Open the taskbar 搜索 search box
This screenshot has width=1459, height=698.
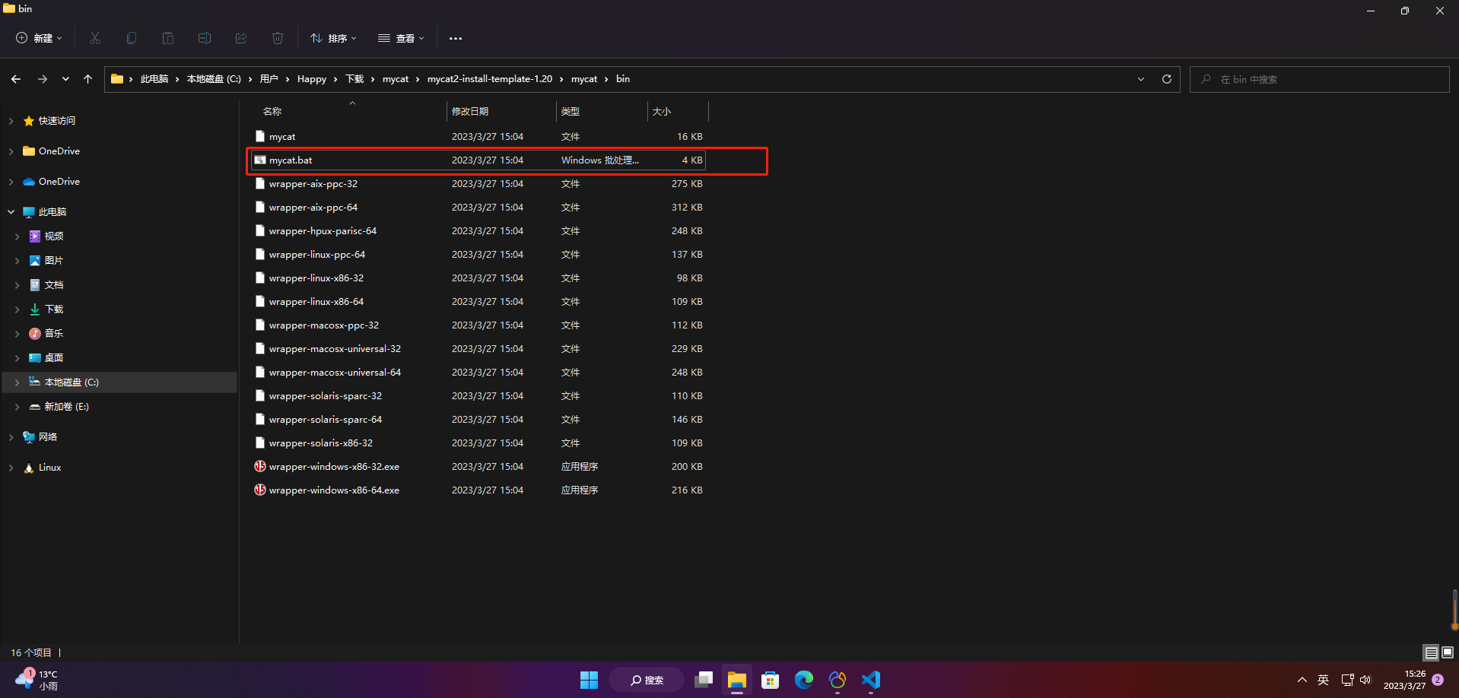click(x=647, y=680)
